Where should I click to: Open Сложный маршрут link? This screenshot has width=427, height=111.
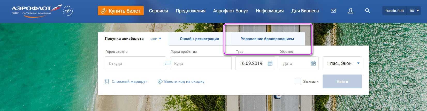pyautogui.click(x=126, y=82)
